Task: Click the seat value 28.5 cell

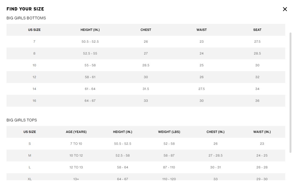Action: click(x=257, y=53)
